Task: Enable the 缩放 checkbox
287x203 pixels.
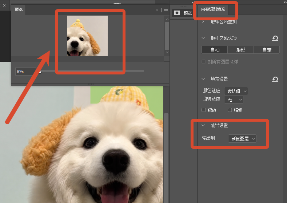Action: coord(204,110)
